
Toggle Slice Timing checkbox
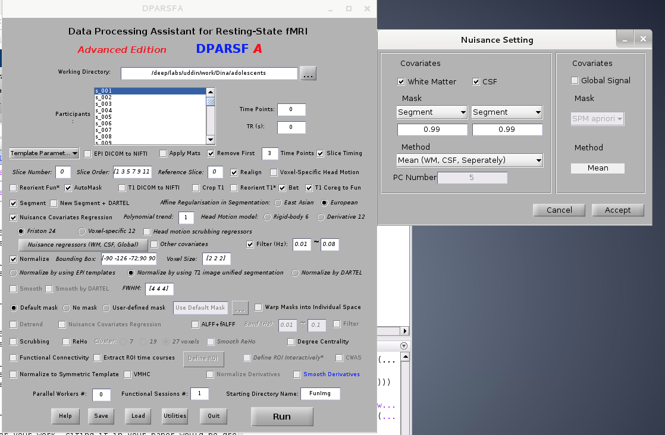[x=320, y=153]
